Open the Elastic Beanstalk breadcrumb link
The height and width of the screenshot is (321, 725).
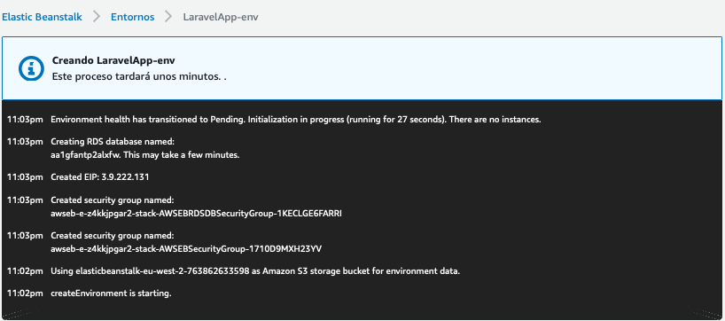42,17
